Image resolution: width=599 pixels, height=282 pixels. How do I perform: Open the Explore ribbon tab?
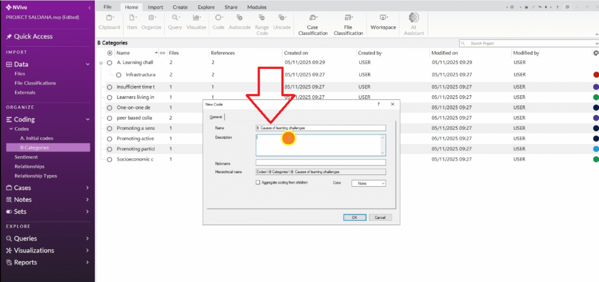[x=205, y=7]
